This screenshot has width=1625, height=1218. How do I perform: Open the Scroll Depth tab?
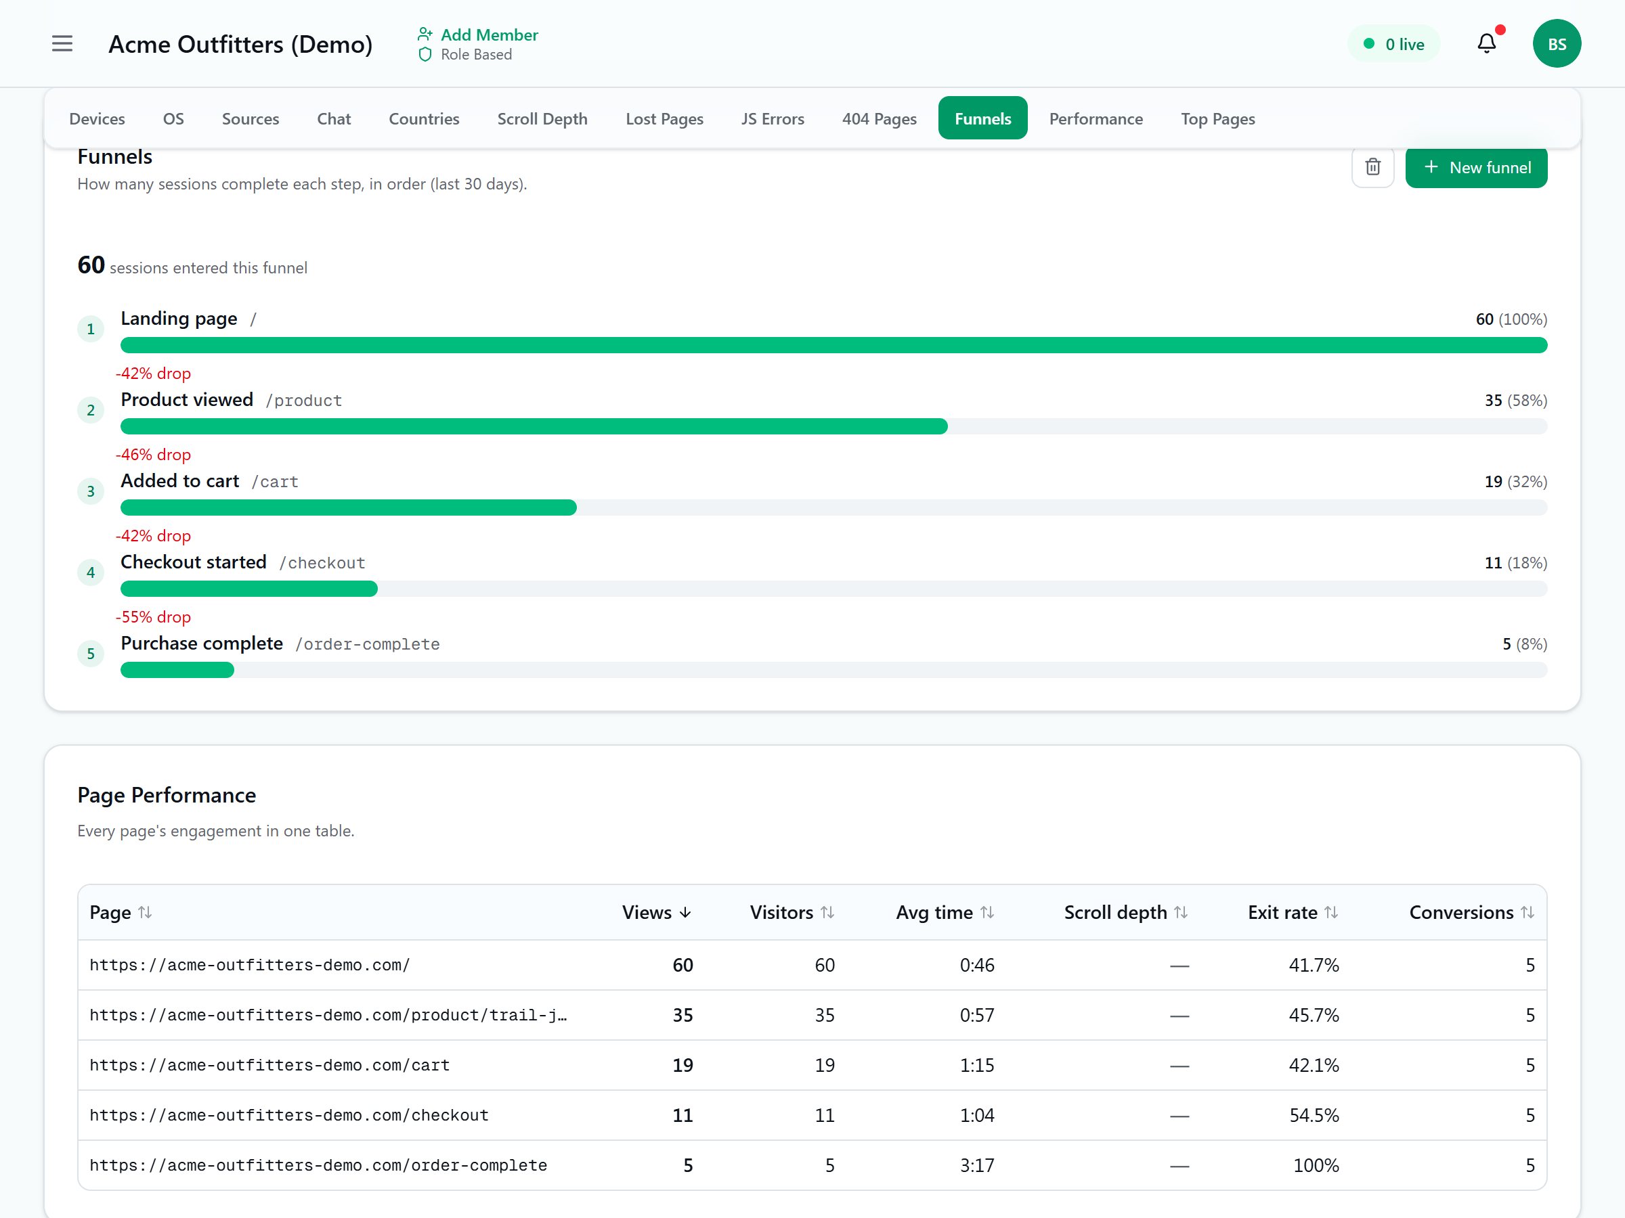(542, 119)
